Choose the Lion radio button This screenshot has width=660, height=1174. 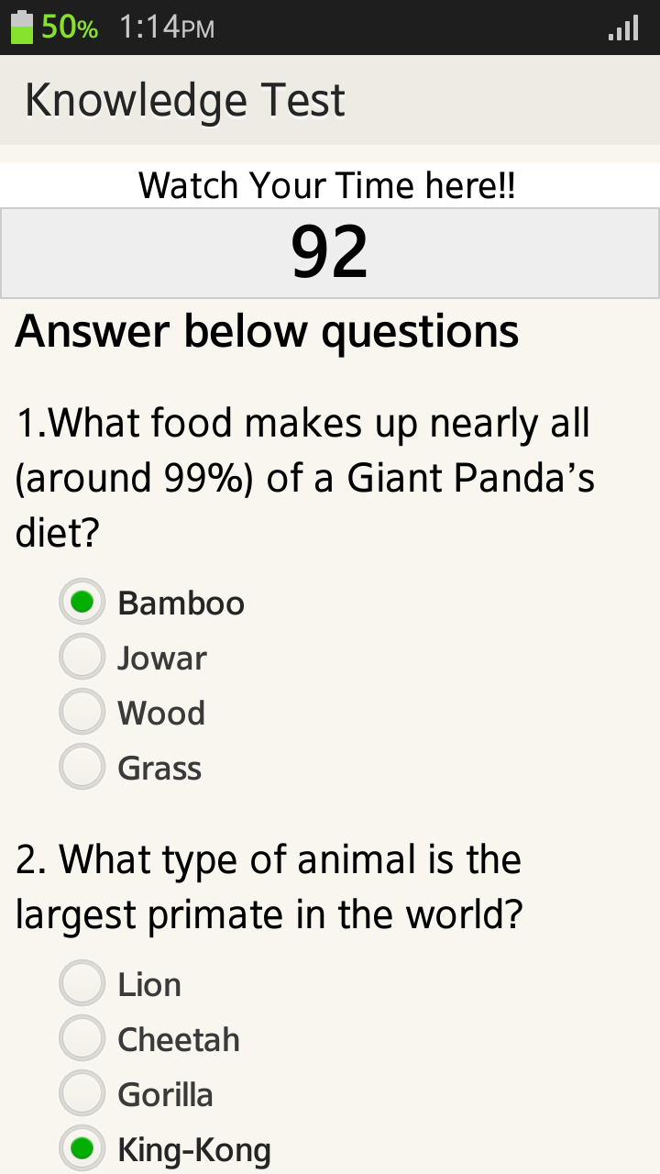click(82, 984)
